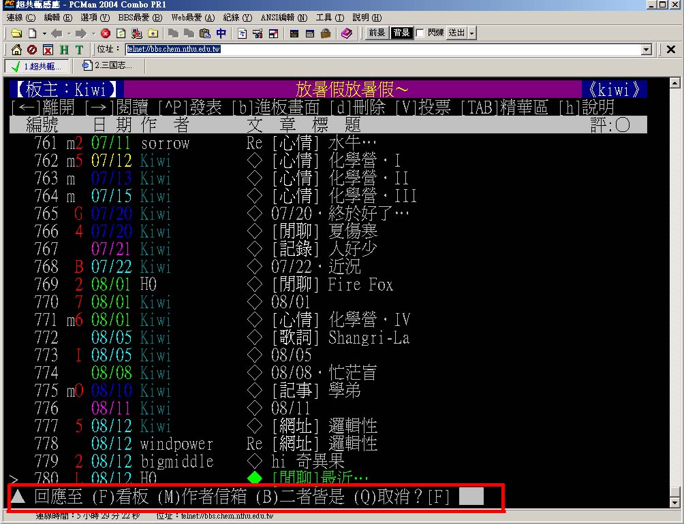The width and height of the screenshot is (684, 524).
Task: Expand the dropdown arrow beside 送出
Action: coord(472,33)
